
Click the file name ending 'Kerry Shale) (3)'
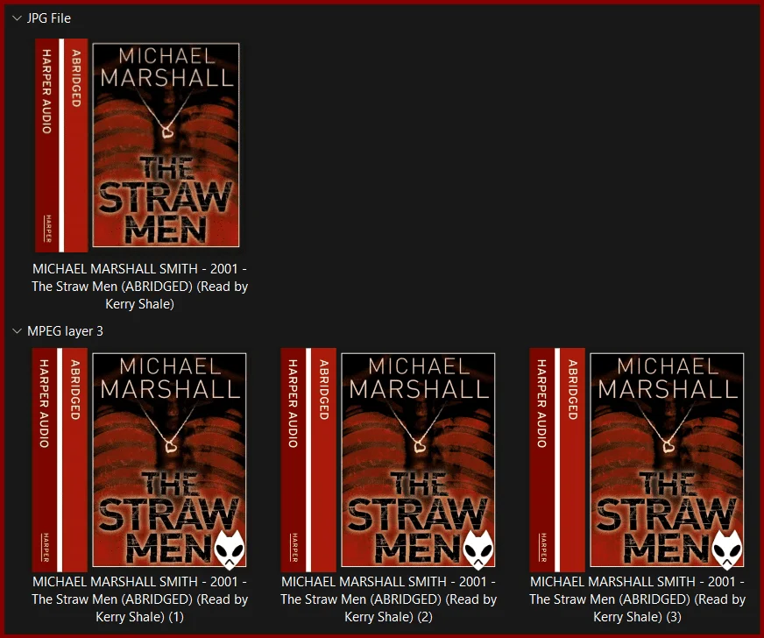click(637, 599)
